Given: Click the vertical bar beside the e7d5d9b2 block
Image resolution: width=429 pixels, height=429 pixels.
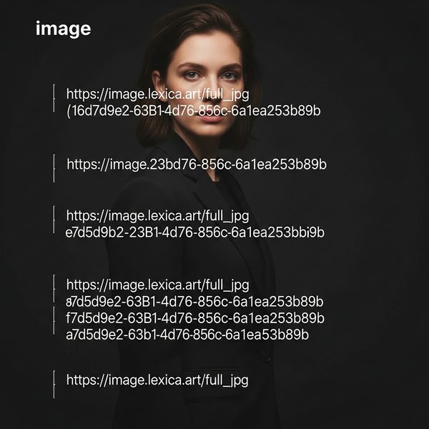Looking at the screenshot, I should [x=54, y=220].
